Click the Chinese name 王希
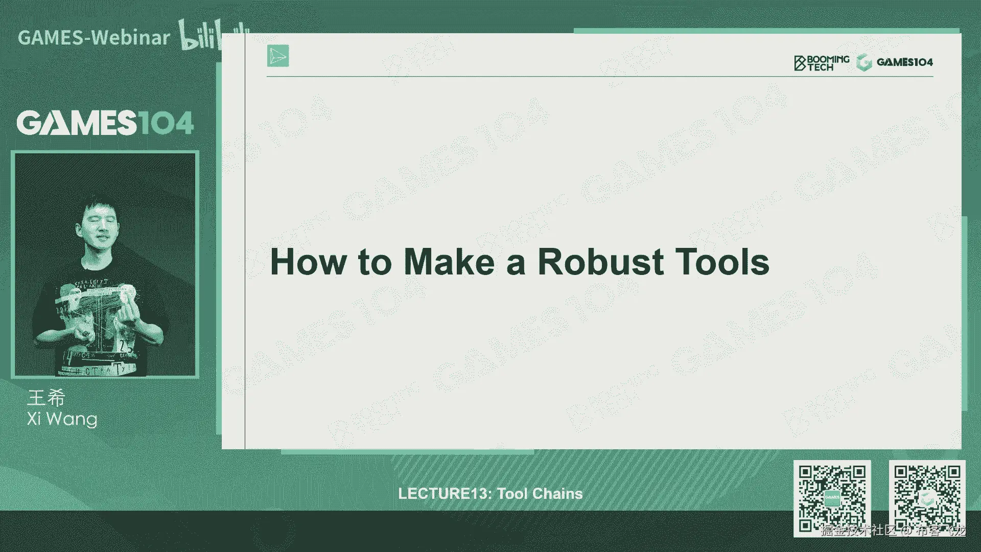Viewport: 981px width, 552px height. tap(46, 398)
